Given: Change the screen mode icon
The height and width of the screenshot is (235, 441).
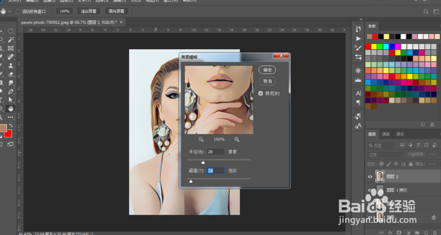Looking at the screenshot, I should tap(11, 144).
